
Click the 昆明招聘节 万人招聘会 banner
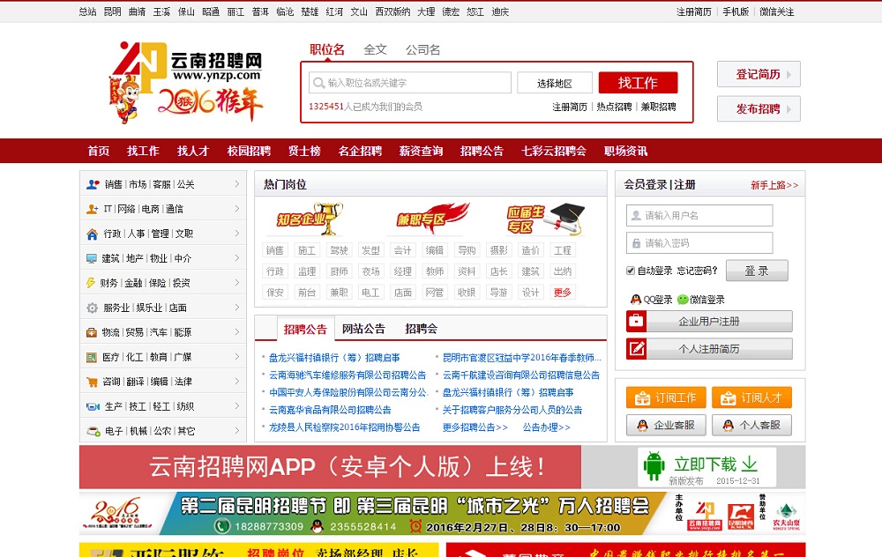[442, 514]
